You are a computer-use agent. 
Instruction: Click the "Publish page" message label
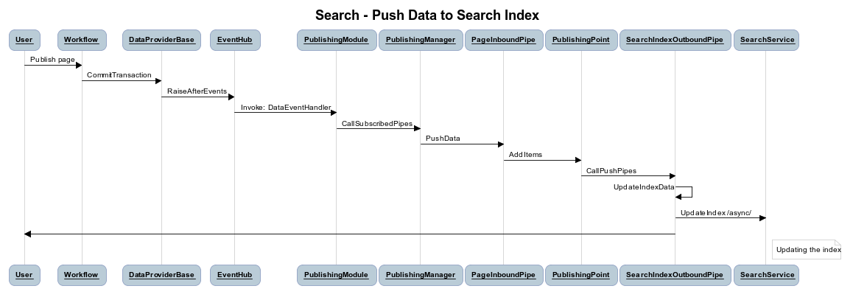pos(52,59)
